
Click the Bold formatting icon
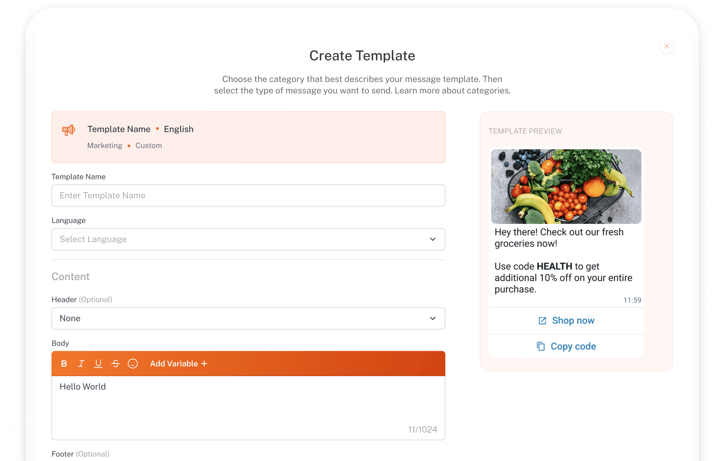(64, 364)
